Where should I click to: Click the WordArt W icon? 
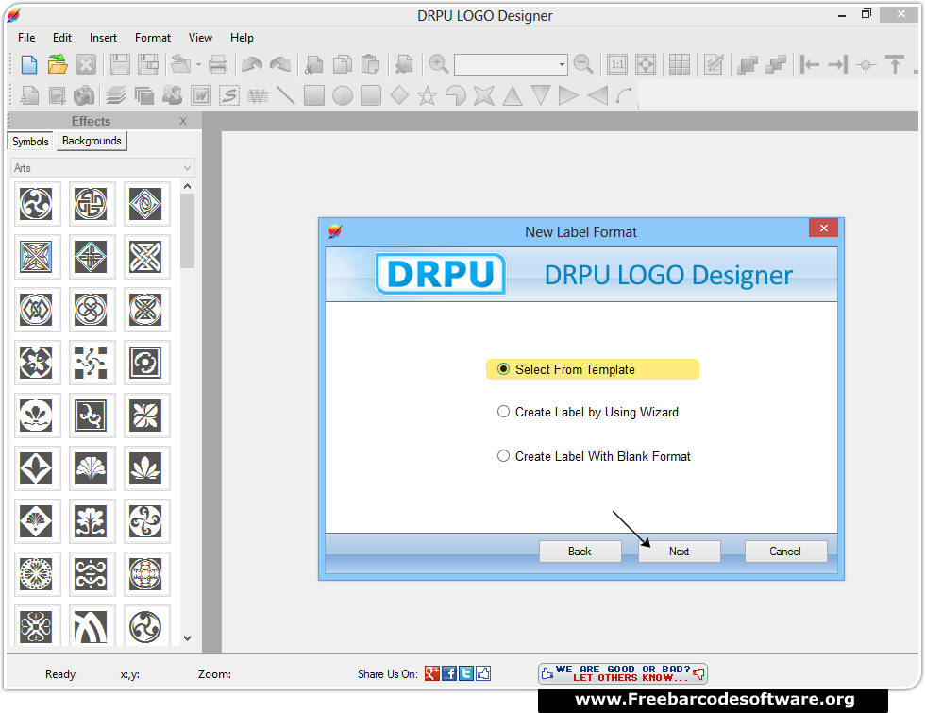click(200, 95)
